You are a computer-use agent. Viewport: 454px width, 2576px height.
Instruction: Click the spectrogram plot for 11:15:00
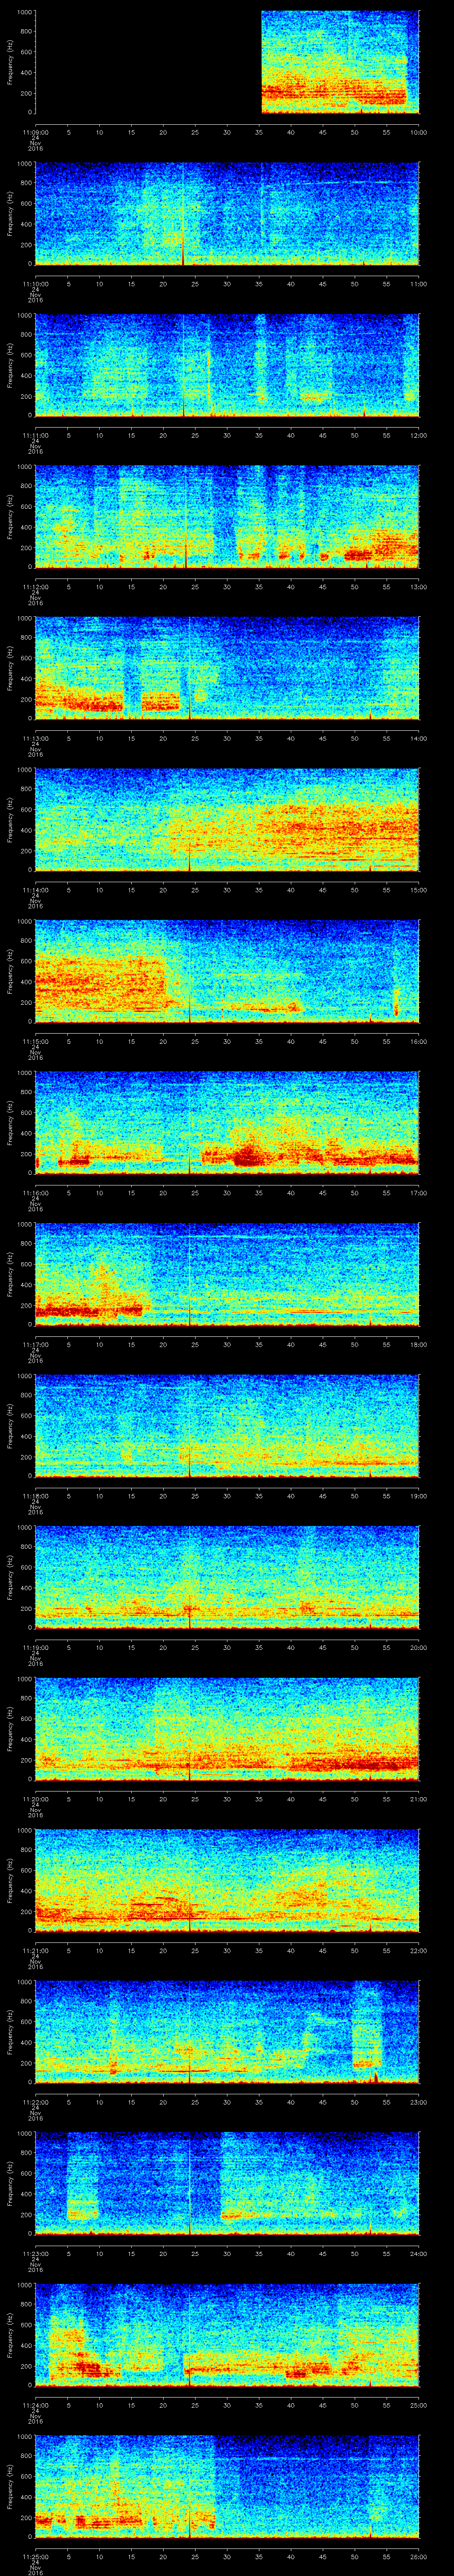pyautogui.click(x=227, y=971)
